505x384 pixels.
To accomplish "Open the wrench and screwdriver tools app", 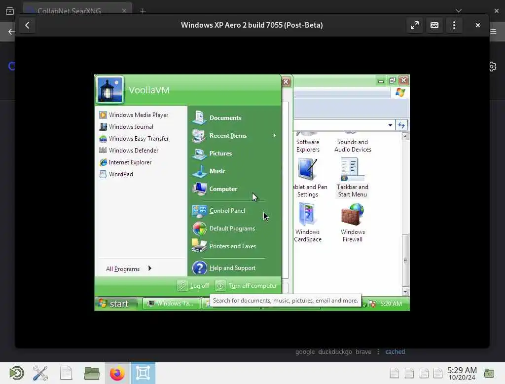I will click(x=40, y=373).
